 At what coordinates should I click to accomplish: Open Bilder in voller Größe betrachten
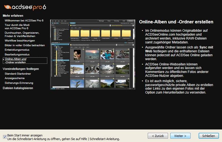[x=25, y=45]
